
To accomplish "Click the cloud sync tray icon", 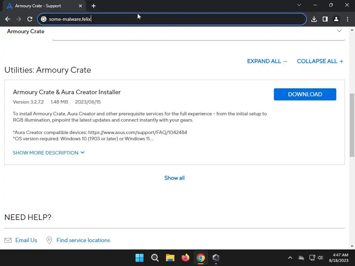I will [x=301, y=258].
